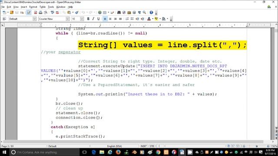This screenshot has width=278, height=156.
Task: Click Cortana search box
Action: click(x=44, y=152)
